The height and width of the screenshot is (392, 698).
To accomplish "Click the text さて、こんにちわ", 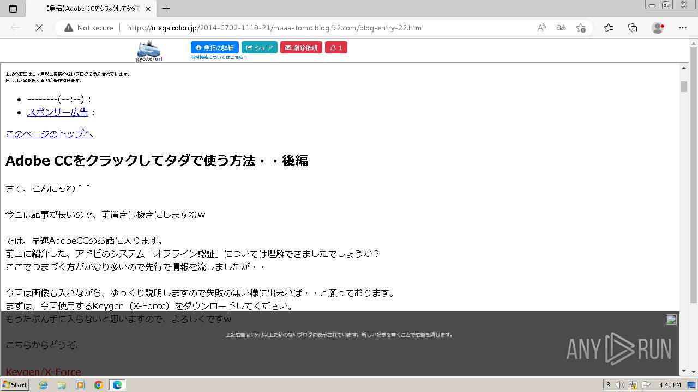I will point(48,188).
